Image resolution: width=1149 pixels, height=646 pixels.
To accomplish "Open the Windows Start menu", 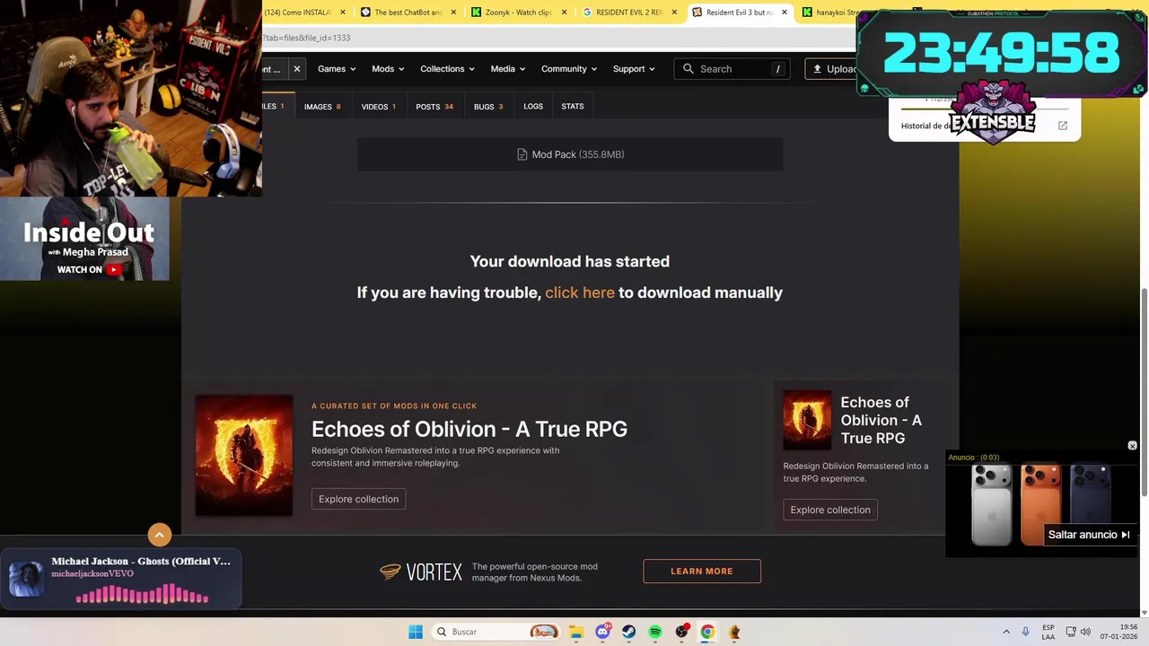I will 416,632.
